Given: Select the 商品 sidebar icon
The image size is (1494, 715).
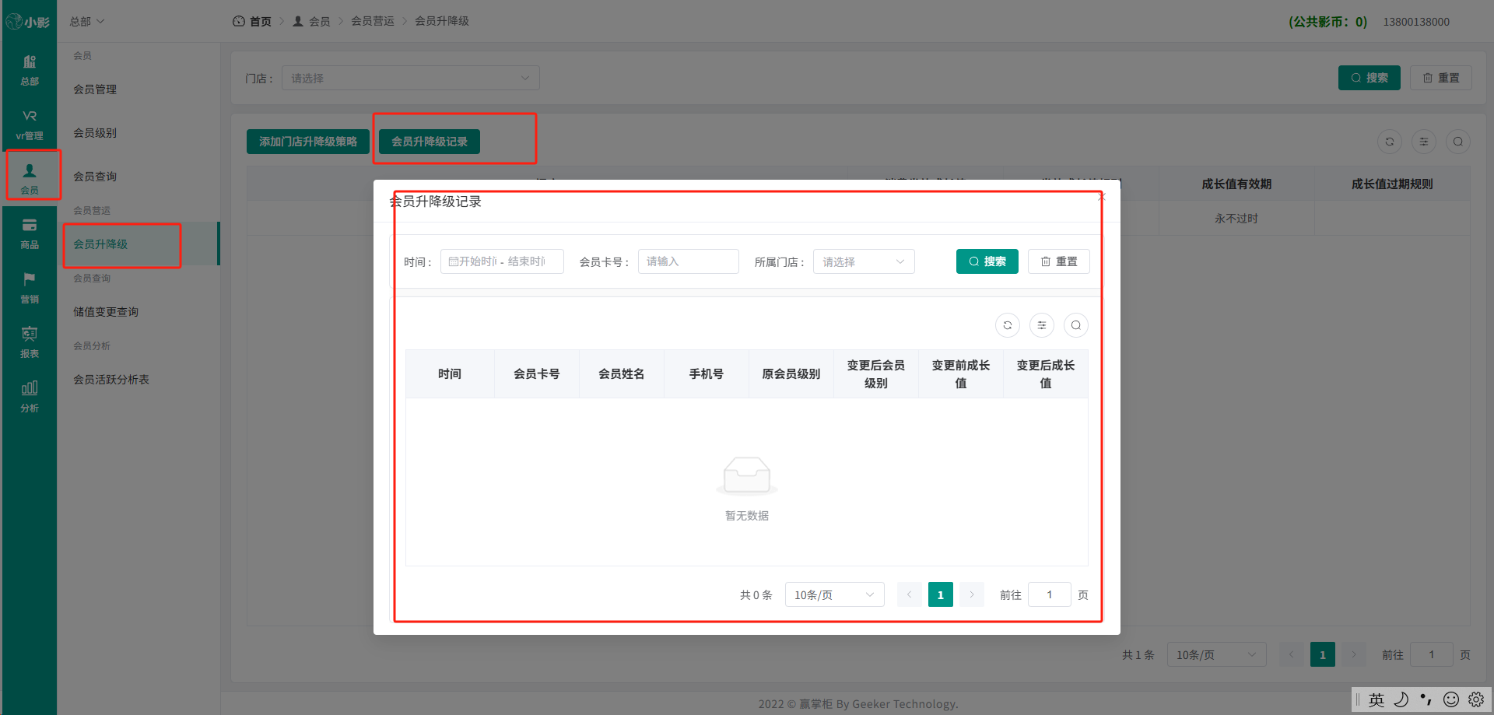Looking at the screenshot, I should coord(30,233).
